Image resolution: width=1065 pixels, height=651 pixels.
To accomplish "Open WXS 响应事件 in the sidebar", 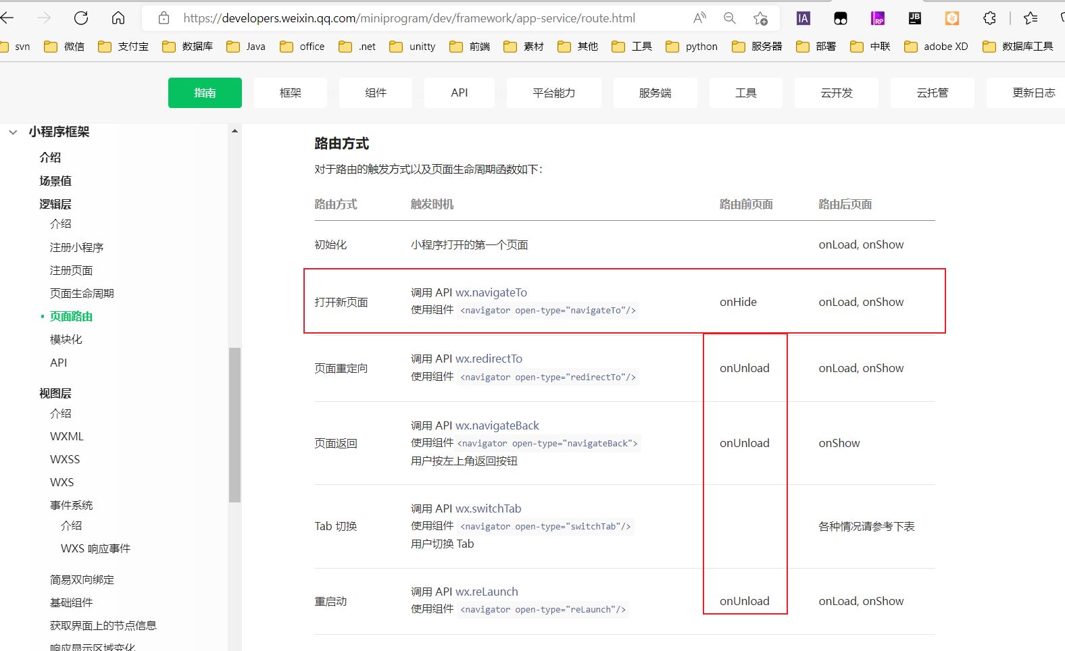I will [x=95, y=548].
